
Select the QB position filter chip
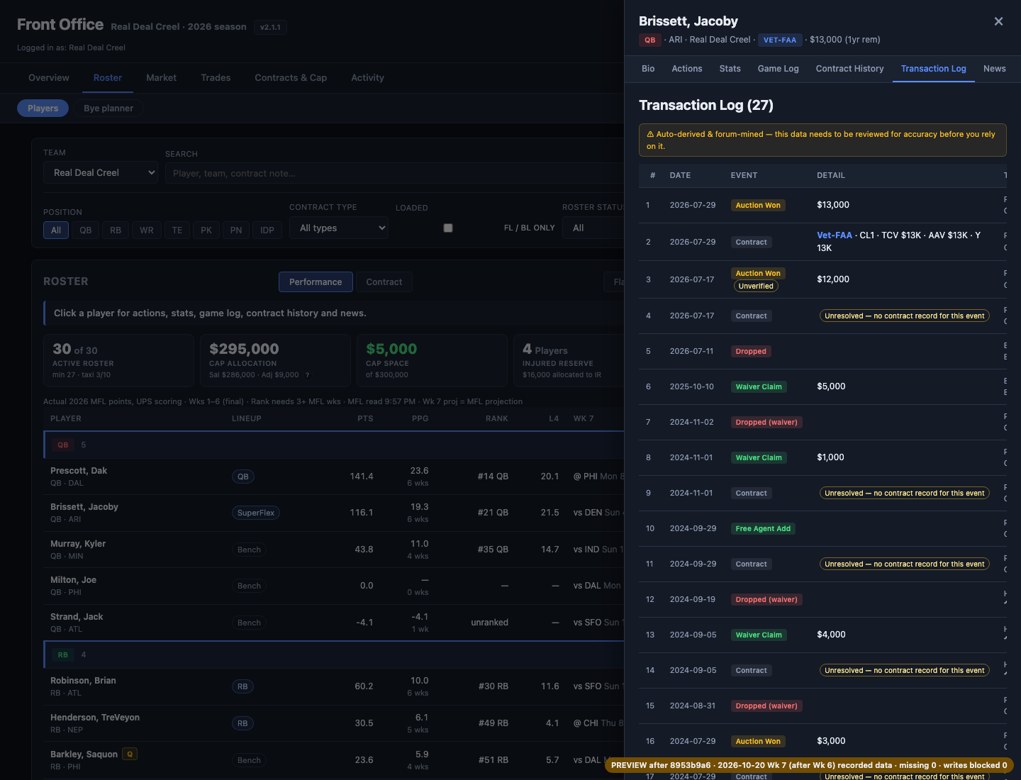(86, 230)
